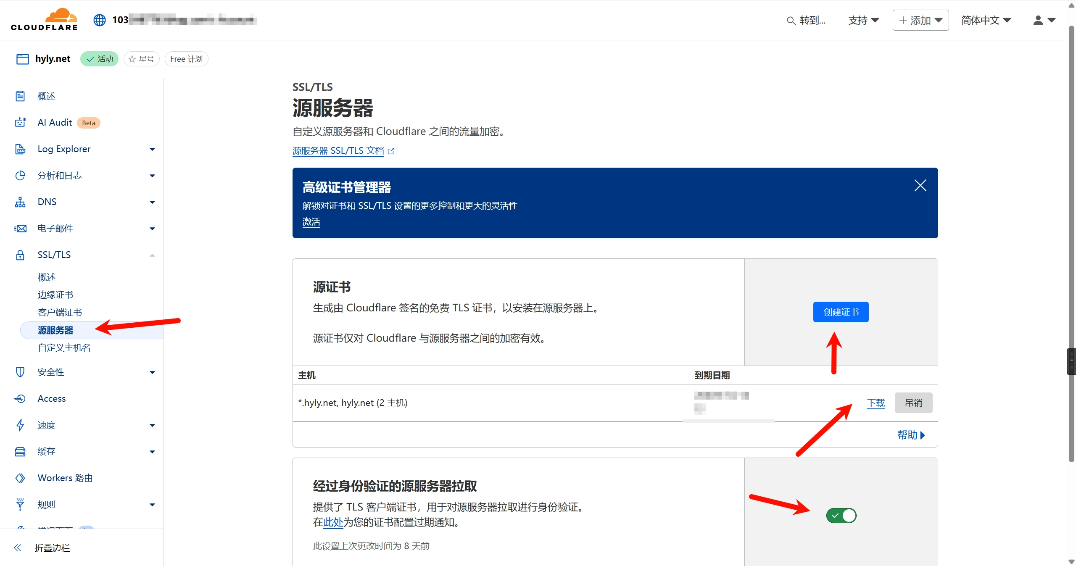Viewport: 1076px width, 566px height.
Task: Close the 高级证书管理器 banner
Action: tap(920, 185)
